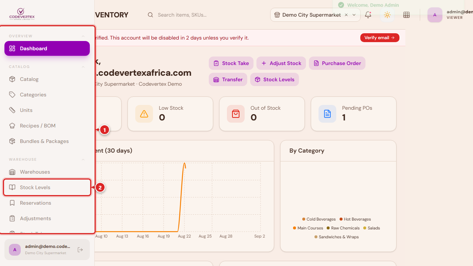Click the Units ruler icon
The height and width of the screenshot is (266, 473).
pyautogui.click(x=12, y=110)
